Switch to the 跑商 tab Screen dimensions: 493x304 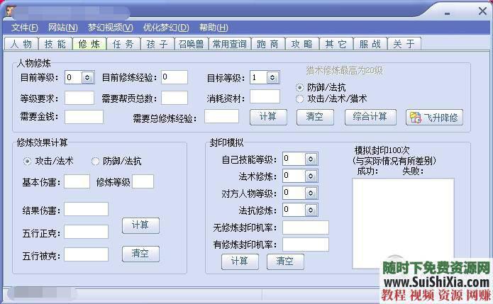(x=267, y=44)
